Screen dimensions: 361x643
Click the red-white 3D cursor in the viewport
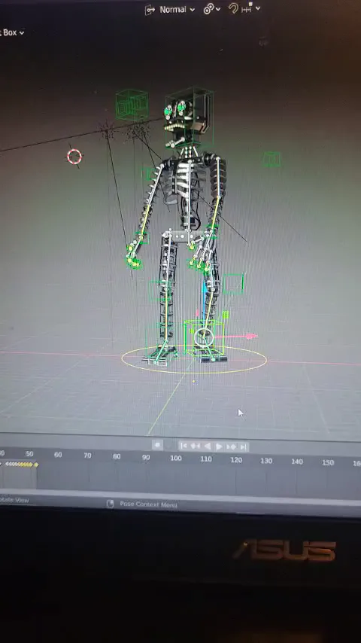point(74,157)
